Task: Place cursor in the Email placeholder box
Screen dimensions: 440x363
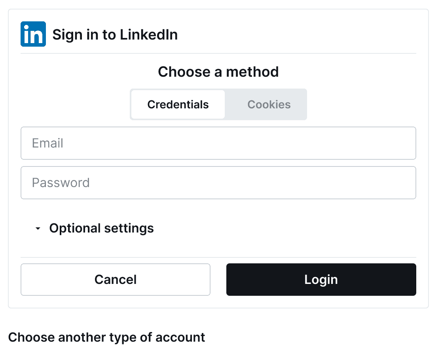Action: [218, 143]
